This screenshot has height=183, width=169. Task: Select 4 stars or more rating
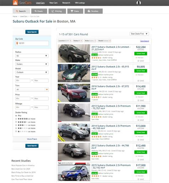point(16,122)
